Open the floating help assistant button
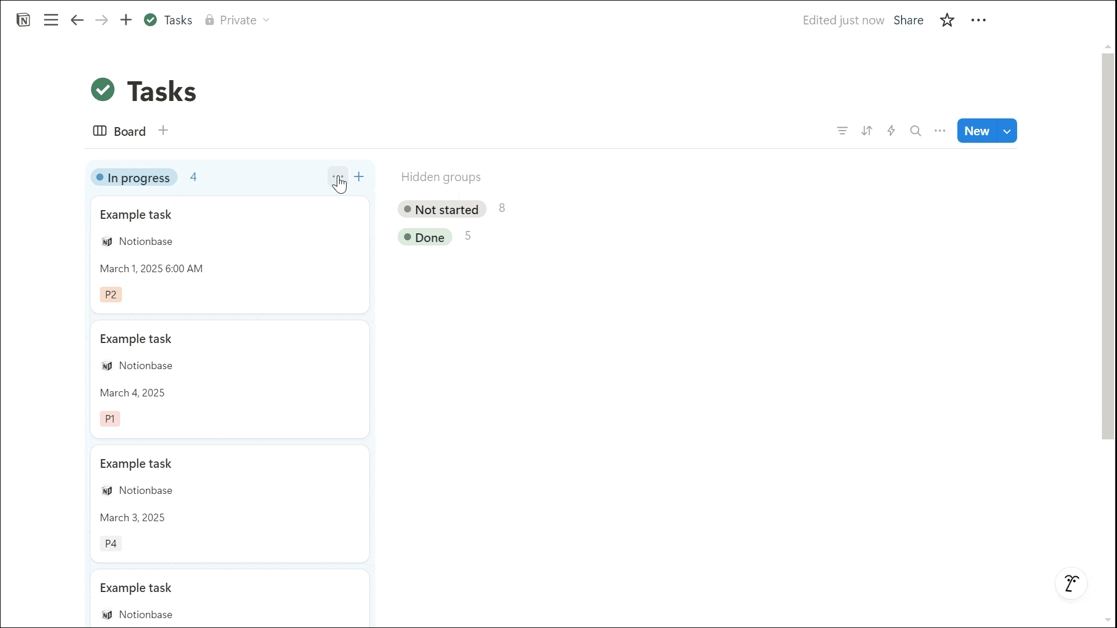The image size is (1117, 628). coord(1071,583)
